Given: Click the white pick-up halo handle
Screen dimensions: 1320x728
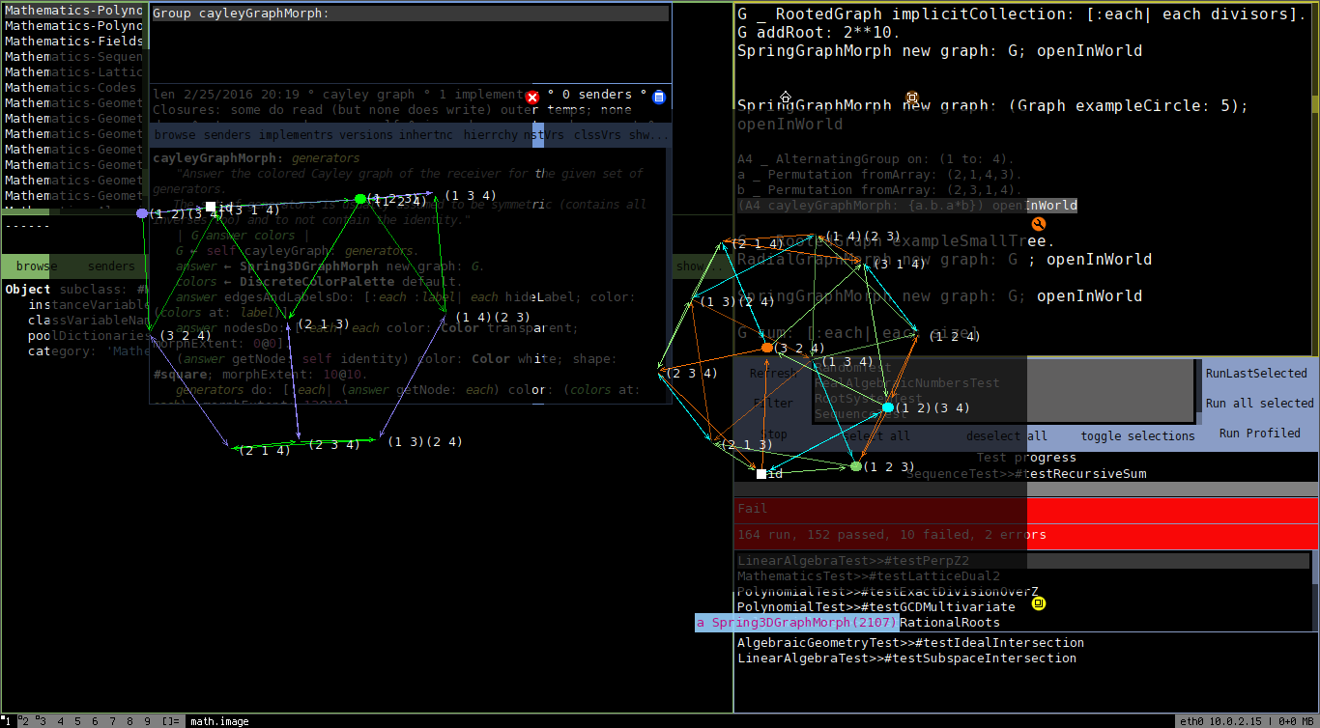Looking at the screenshot, I should pos(786,98).
